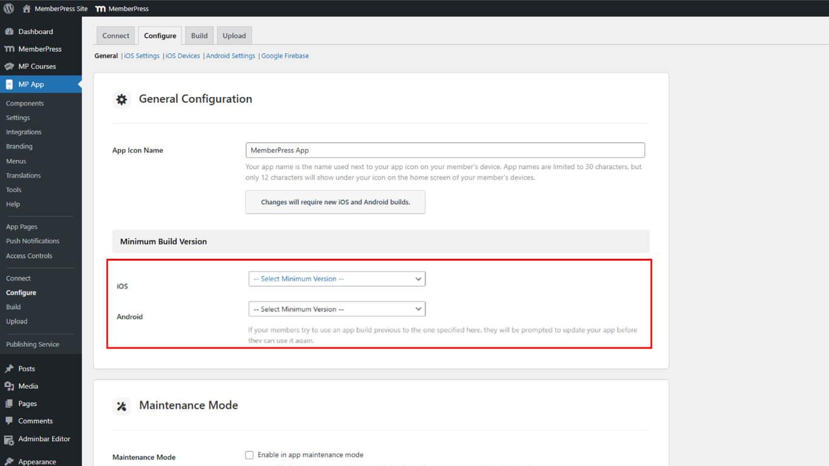Switch to the Upload tab
Image resolution: width=829 pixels, height=466 pixels.
point(234,36)
